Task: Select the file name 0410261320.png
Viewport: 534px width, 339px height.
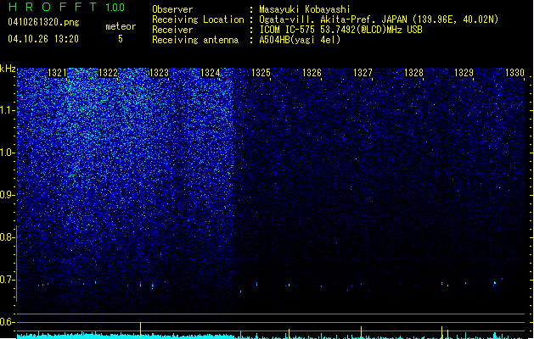Action: tap(43, 22)
